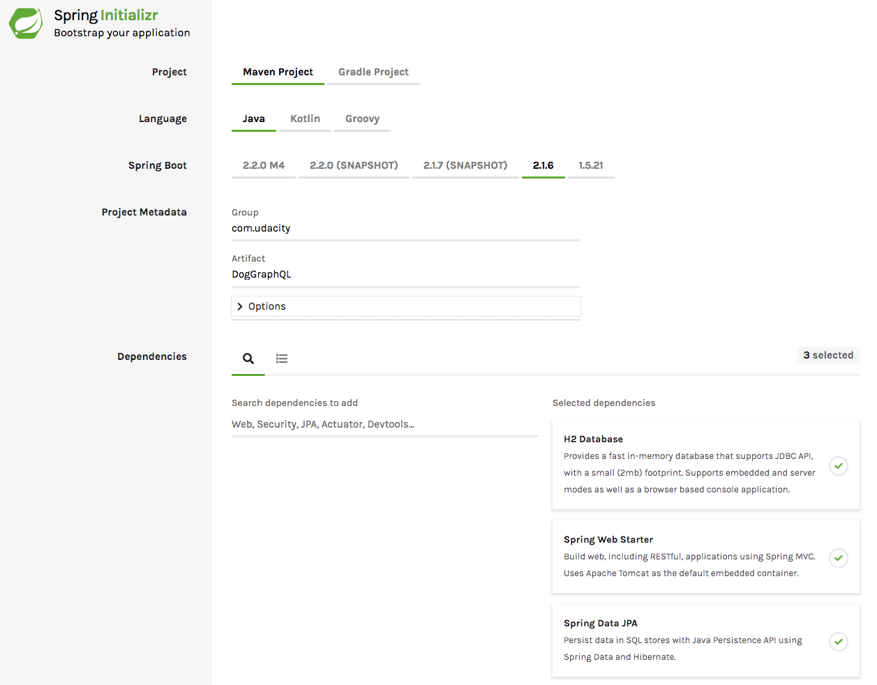
Task: Click the 3 selected badge
Action: [x=827, y=355]
